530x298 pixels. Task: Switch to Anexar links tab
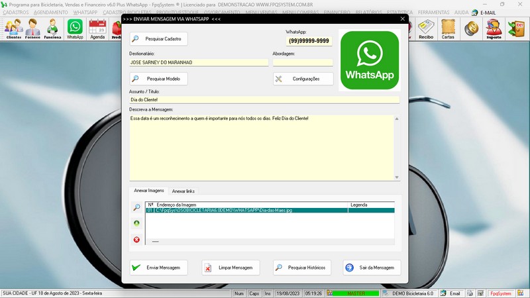[x=184, y=191]
